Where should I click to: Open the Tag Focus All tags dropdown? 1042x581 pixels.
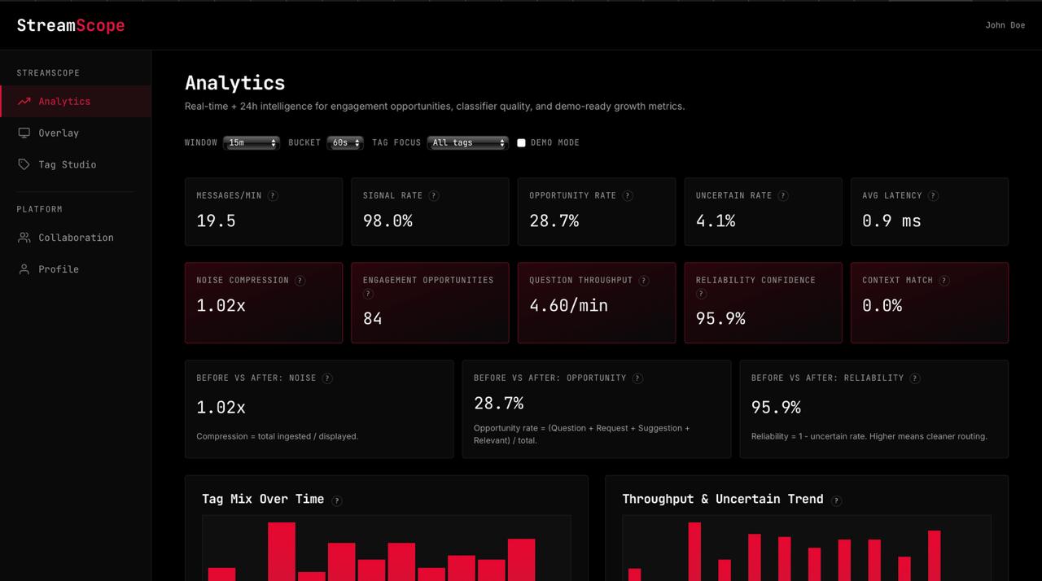[x=468, y=142]
